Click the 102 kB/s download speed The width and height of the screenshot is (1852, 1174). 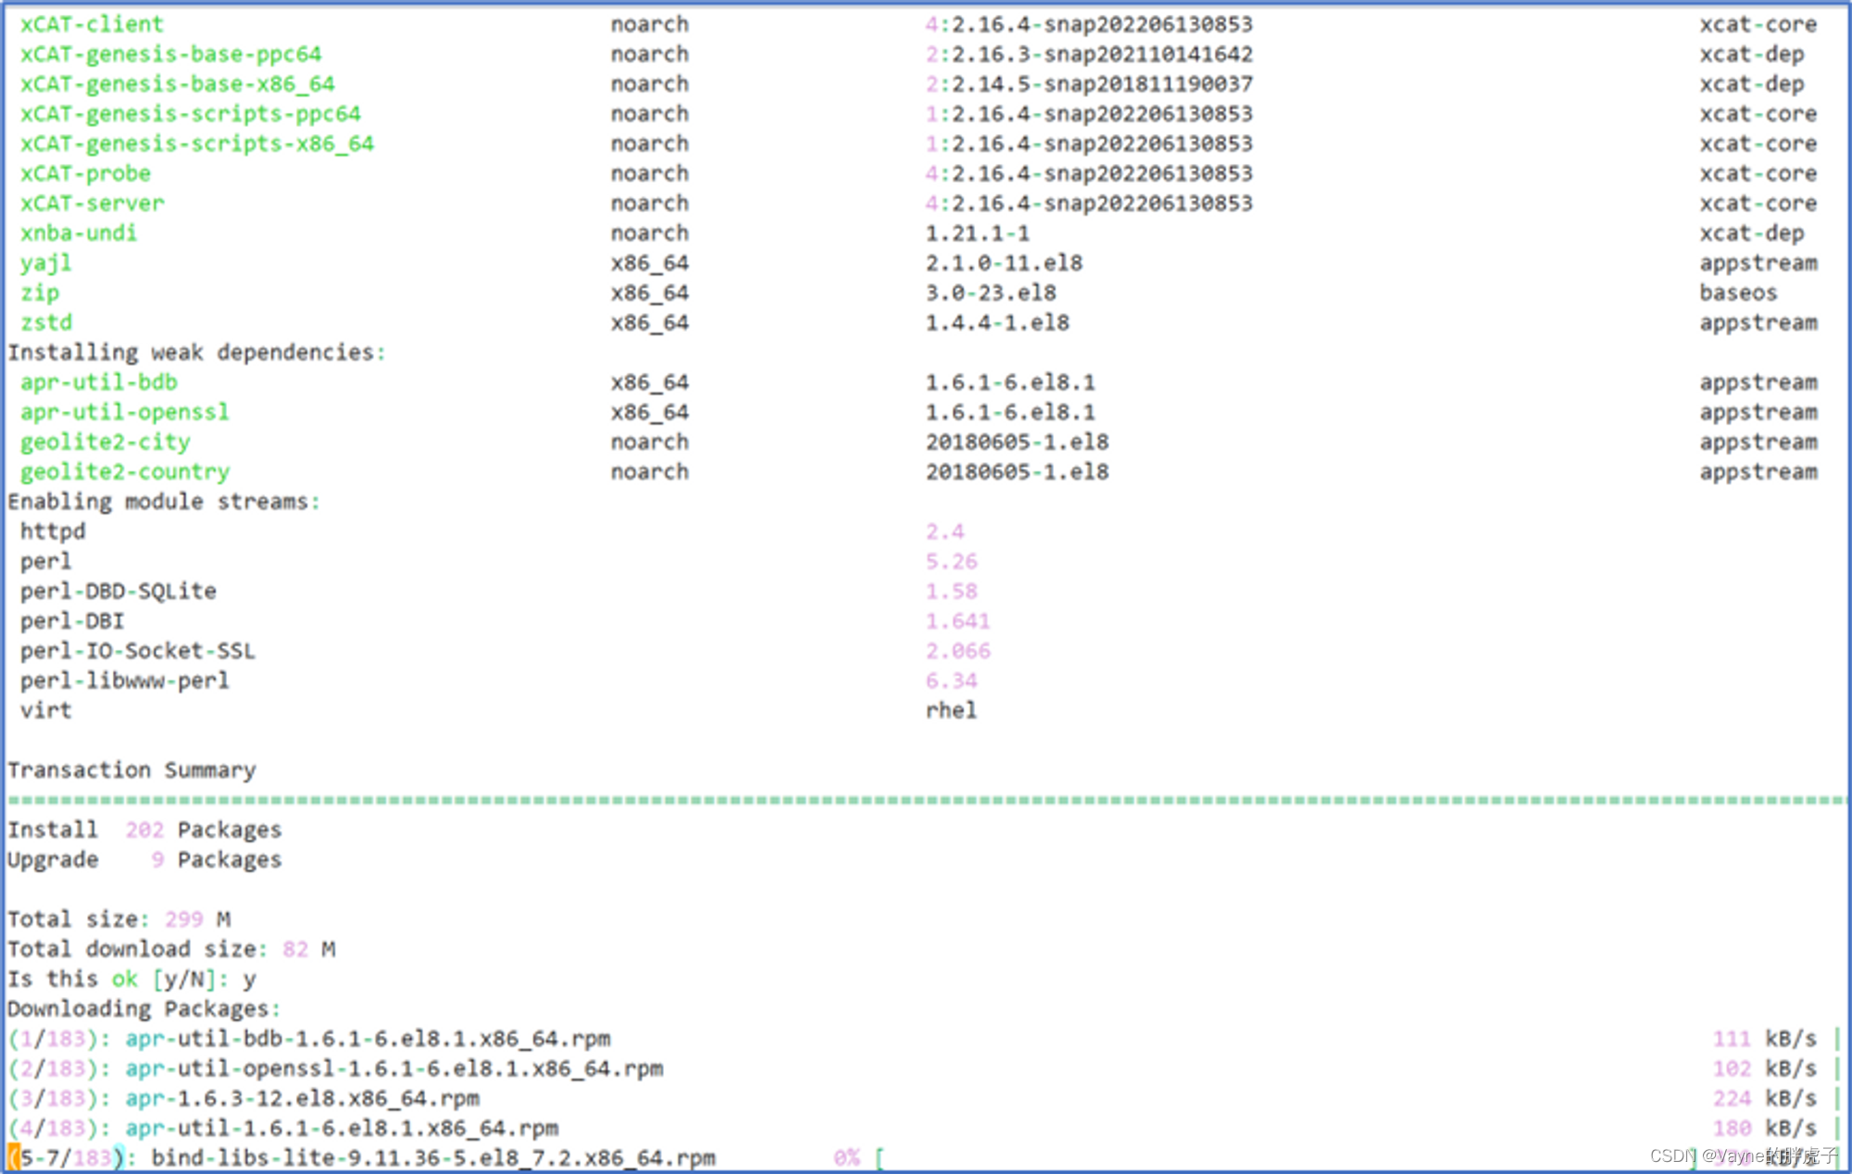point(1765,1068)
